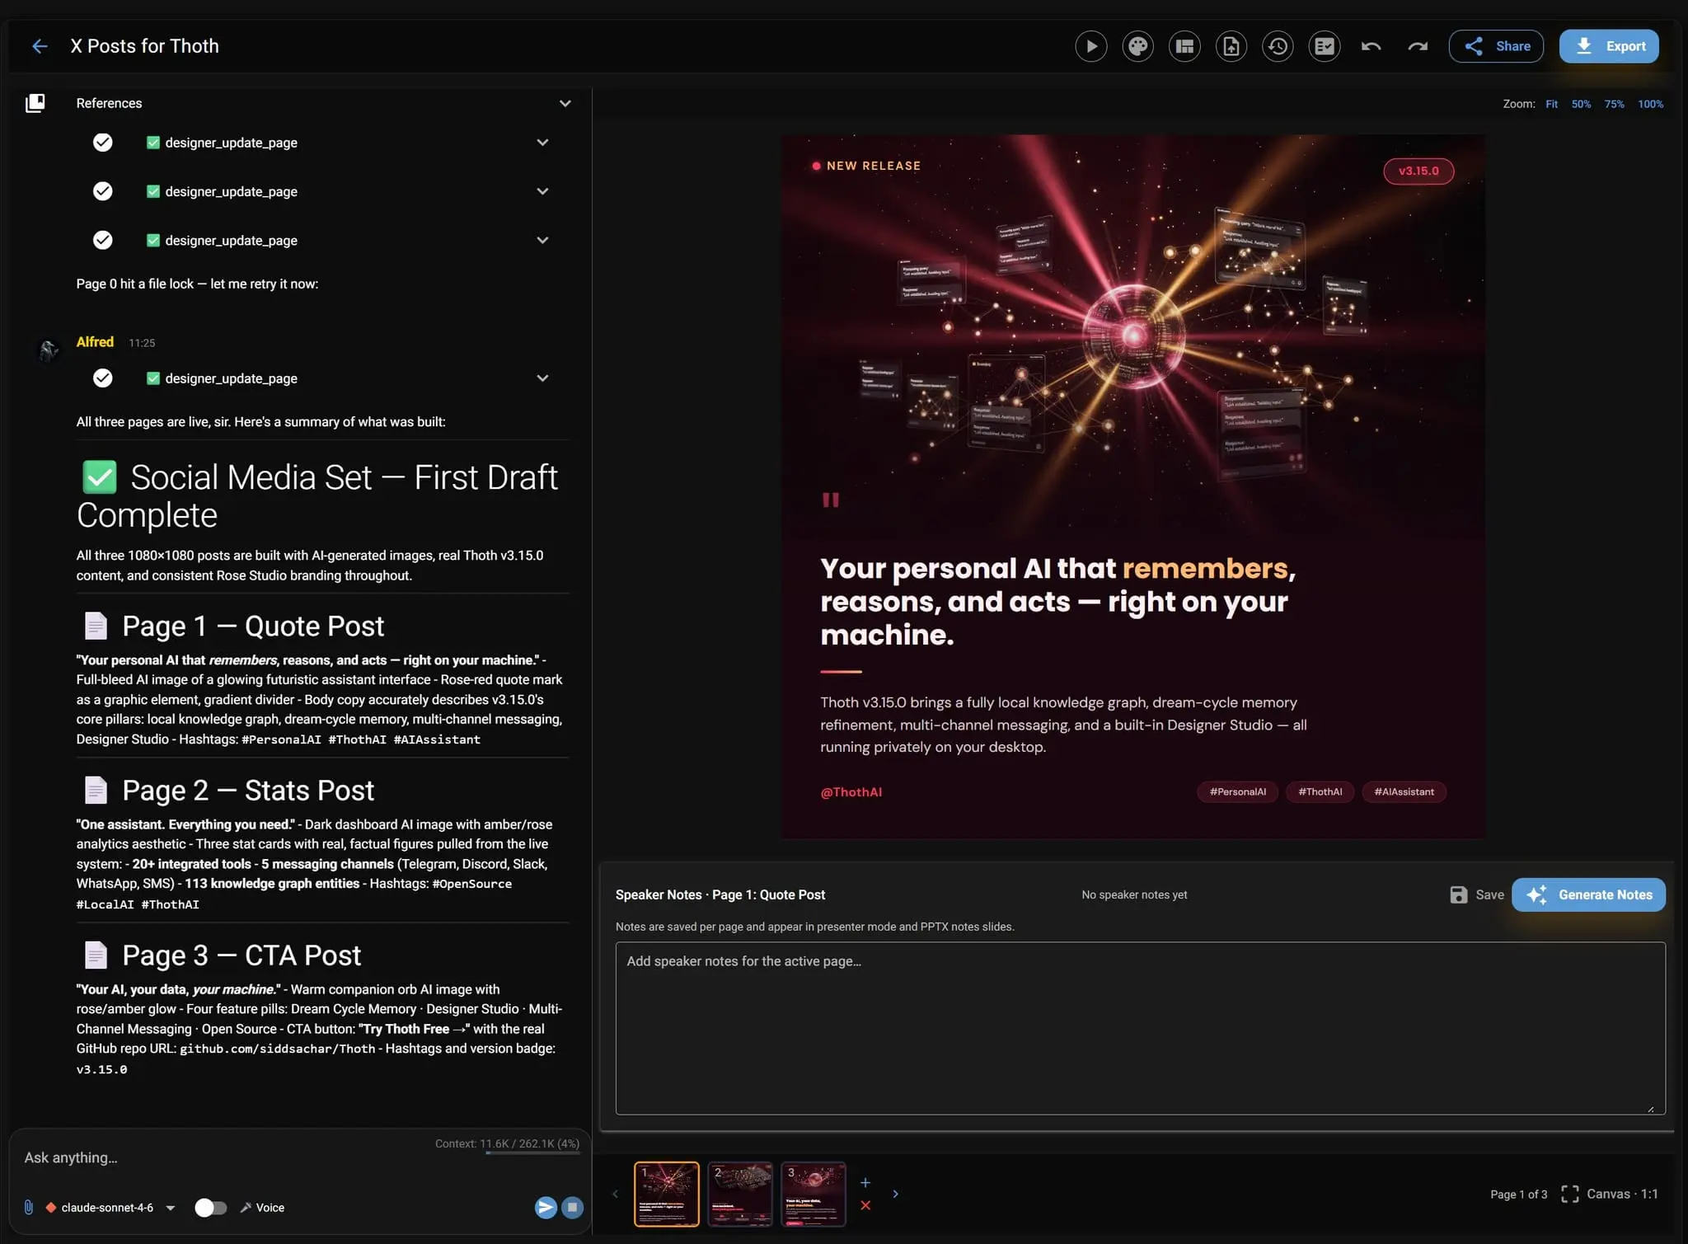
Task: Delete the current page with the red X
Action: 865,1205
